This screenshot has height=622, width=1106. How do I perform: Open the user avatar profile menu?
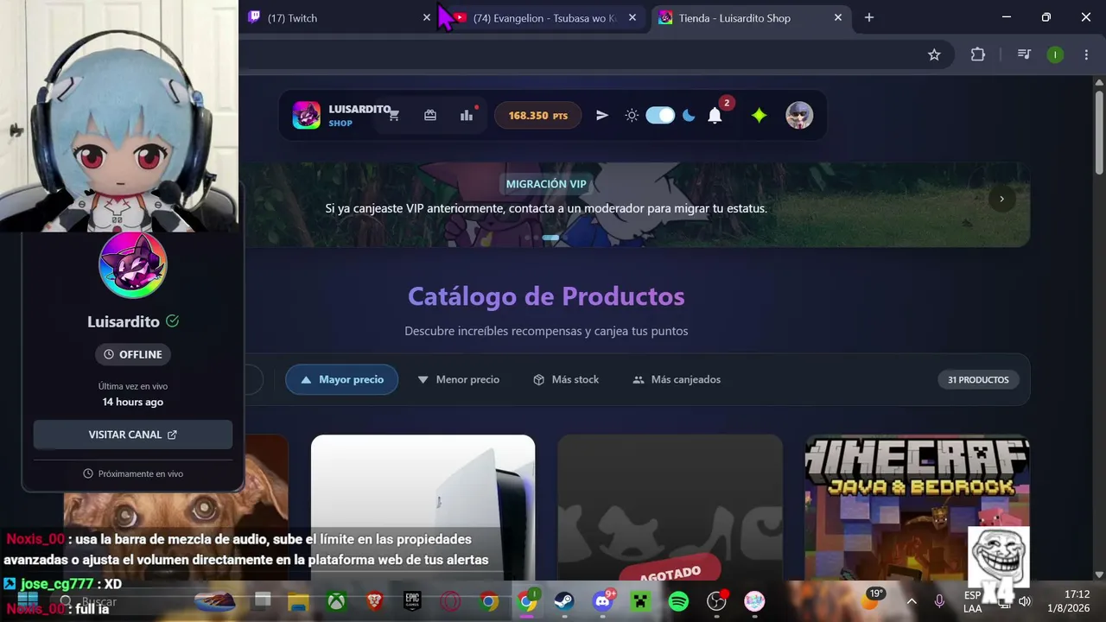[799, 116]
